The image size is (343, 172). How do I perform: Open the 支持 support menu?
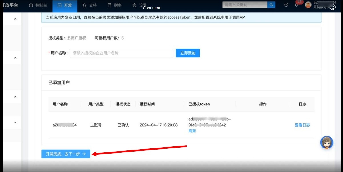(x=90, y=5)
